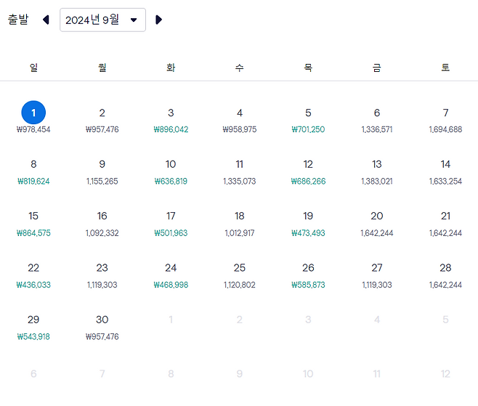Choose September 5 priced ₩701,250

point(308,121)
